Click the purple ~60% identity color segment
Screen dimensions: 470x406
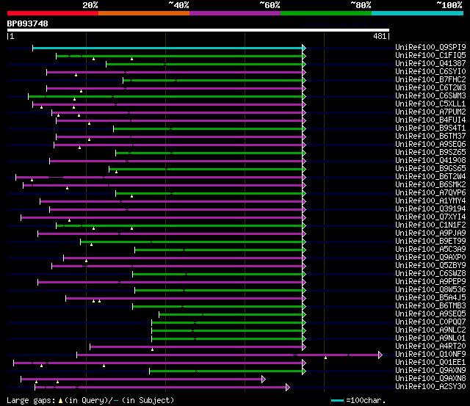click(235, 13)
